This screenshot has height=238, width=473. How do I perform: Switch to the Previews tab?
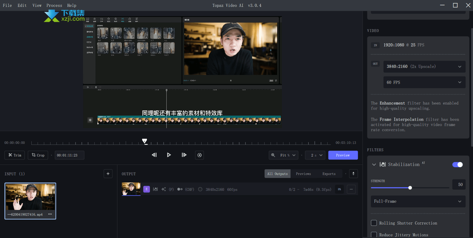click(303, 174)
